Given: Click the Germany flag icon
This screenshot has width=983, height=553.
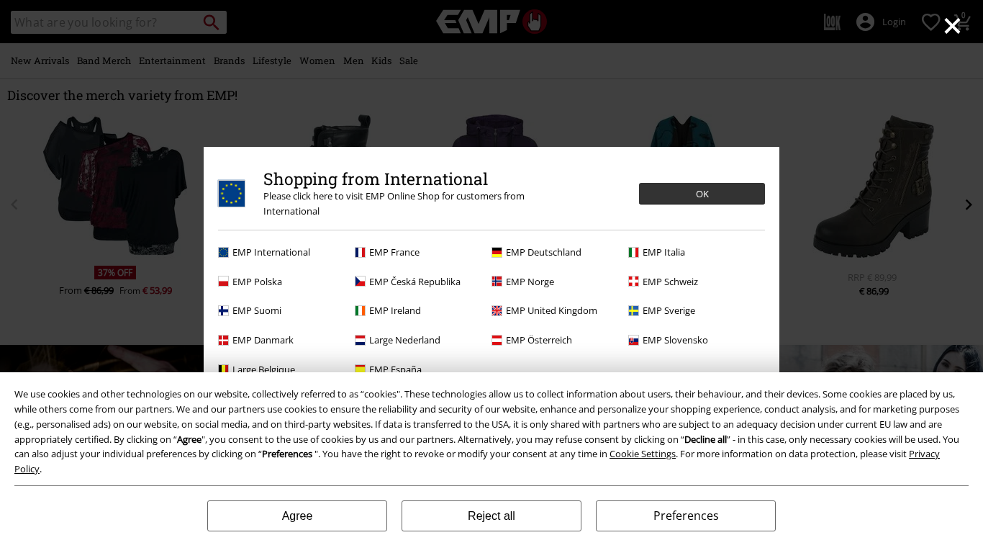Looking at the screenshot, I should coord(497,252).
